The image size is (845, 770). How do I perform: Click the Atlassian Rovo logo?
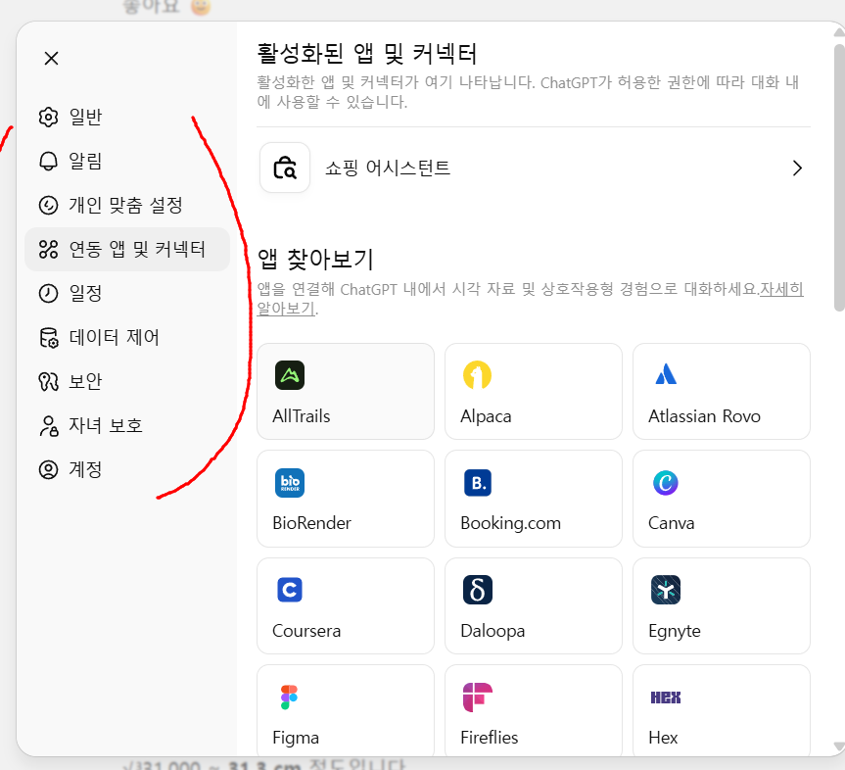click(666, 374)
